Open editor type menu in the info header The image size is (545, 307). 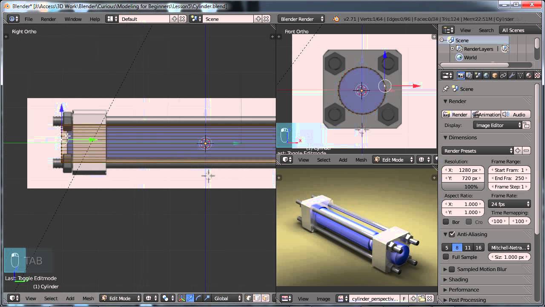pos(14,19)
